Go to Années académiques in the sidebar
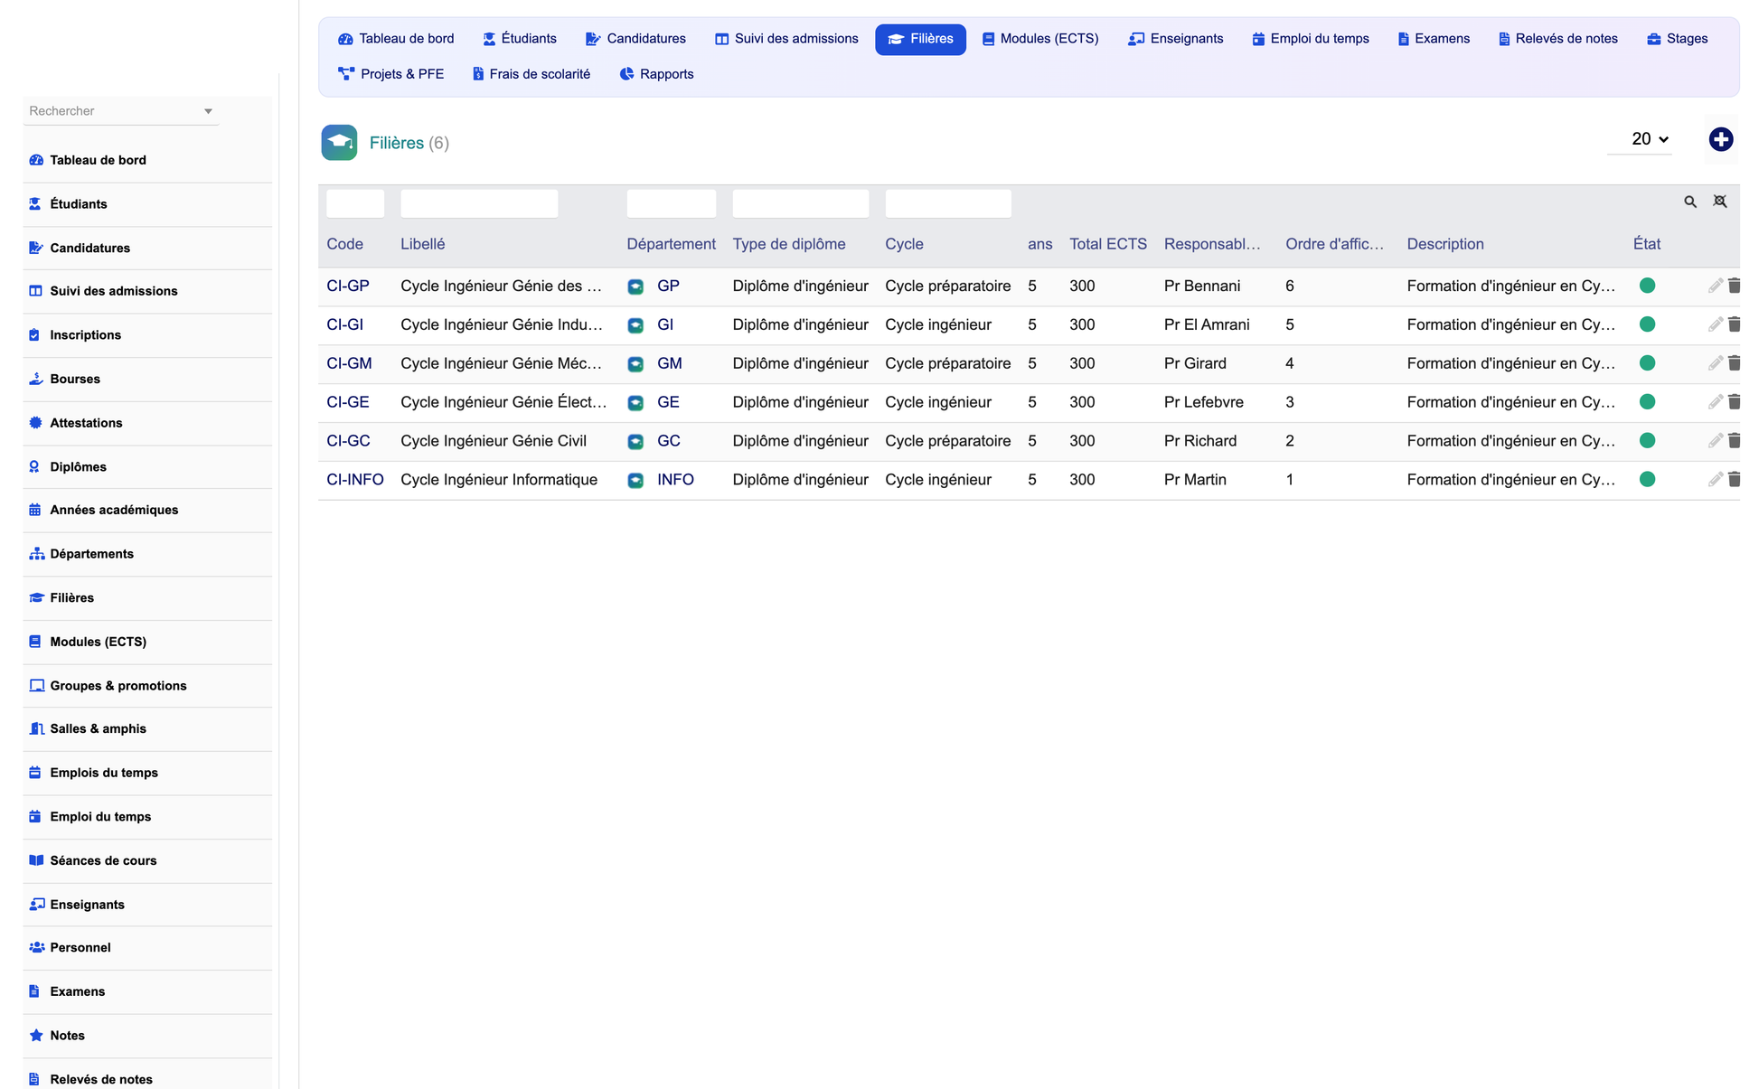 pyautogui.click(x=147, y=511)
